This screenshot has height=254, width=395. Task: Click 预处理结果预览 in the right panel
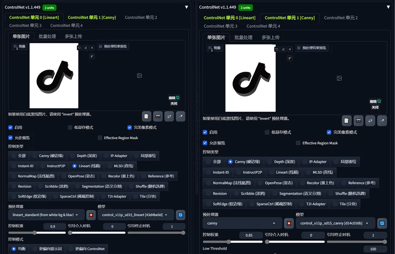[x=312, y=48]
